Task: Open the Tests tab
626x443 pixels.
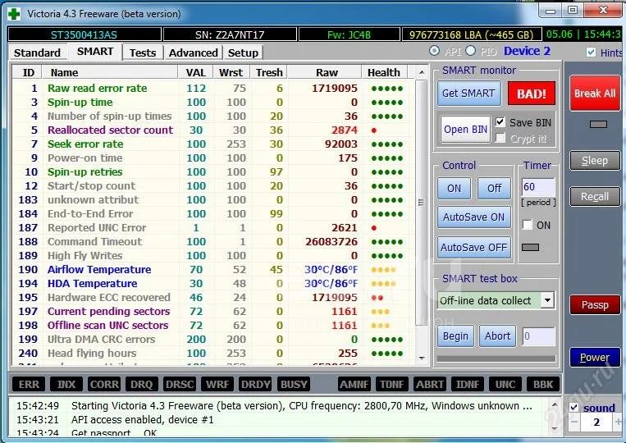Action: click(x=143, y=53)
